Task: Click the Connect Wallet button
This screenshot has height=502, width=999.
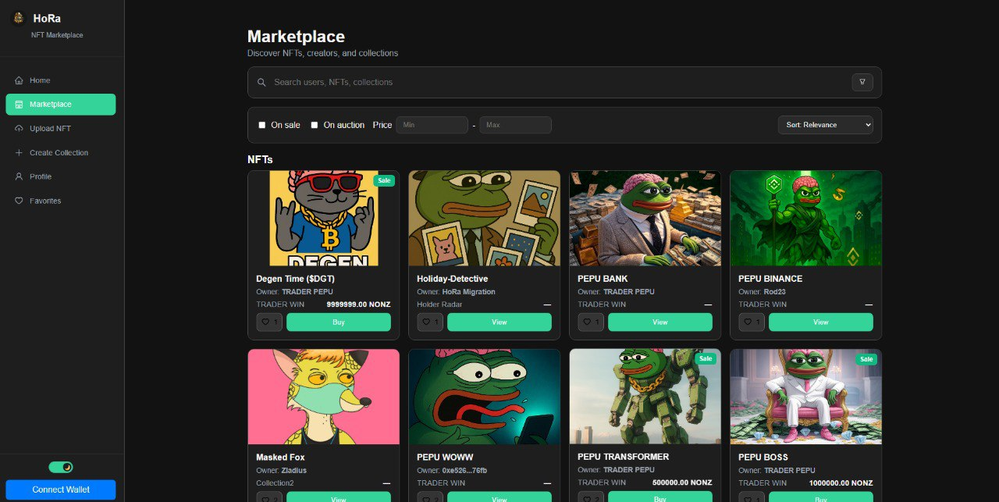Action: click(61, 490)
